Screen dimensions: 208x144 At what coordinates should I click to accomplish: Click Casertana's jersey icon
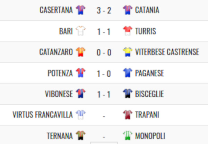[80, 10]
